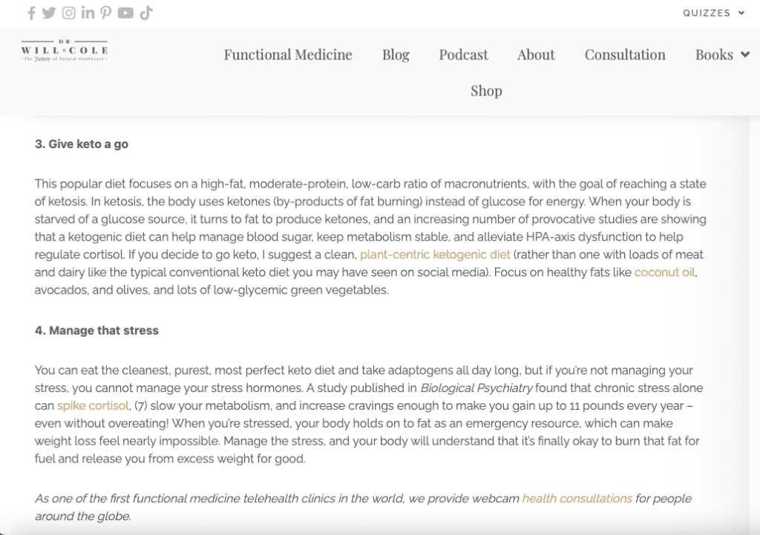Click the spike cortisol link

(93, 405)
